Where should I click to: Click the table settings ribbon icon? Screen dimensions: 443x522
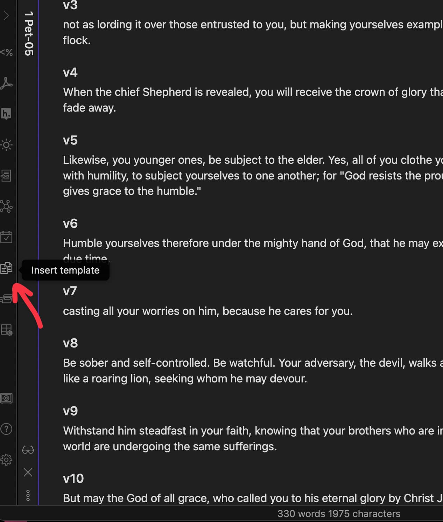6,330
